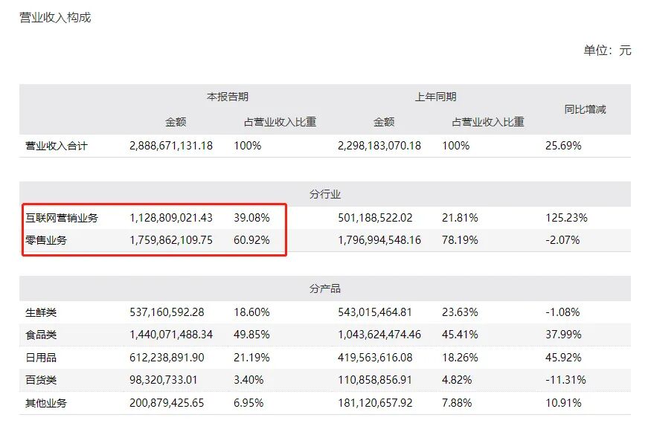The image size is (651, 432).
Task: Click the 上年同期 column header
Action: (435, 97)
